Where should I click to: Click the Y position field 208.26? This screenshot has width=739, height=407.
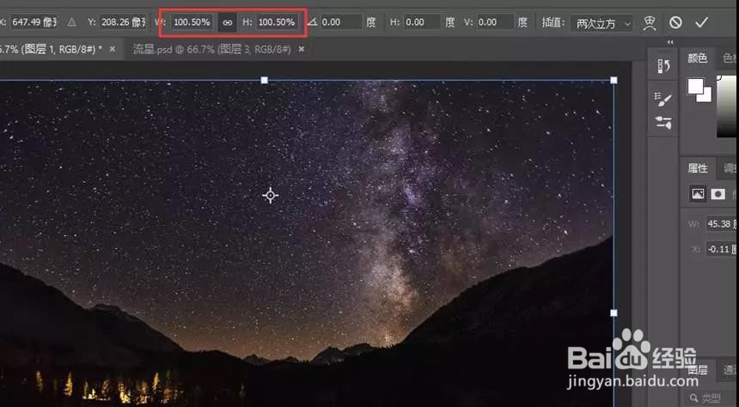(124, 21)
